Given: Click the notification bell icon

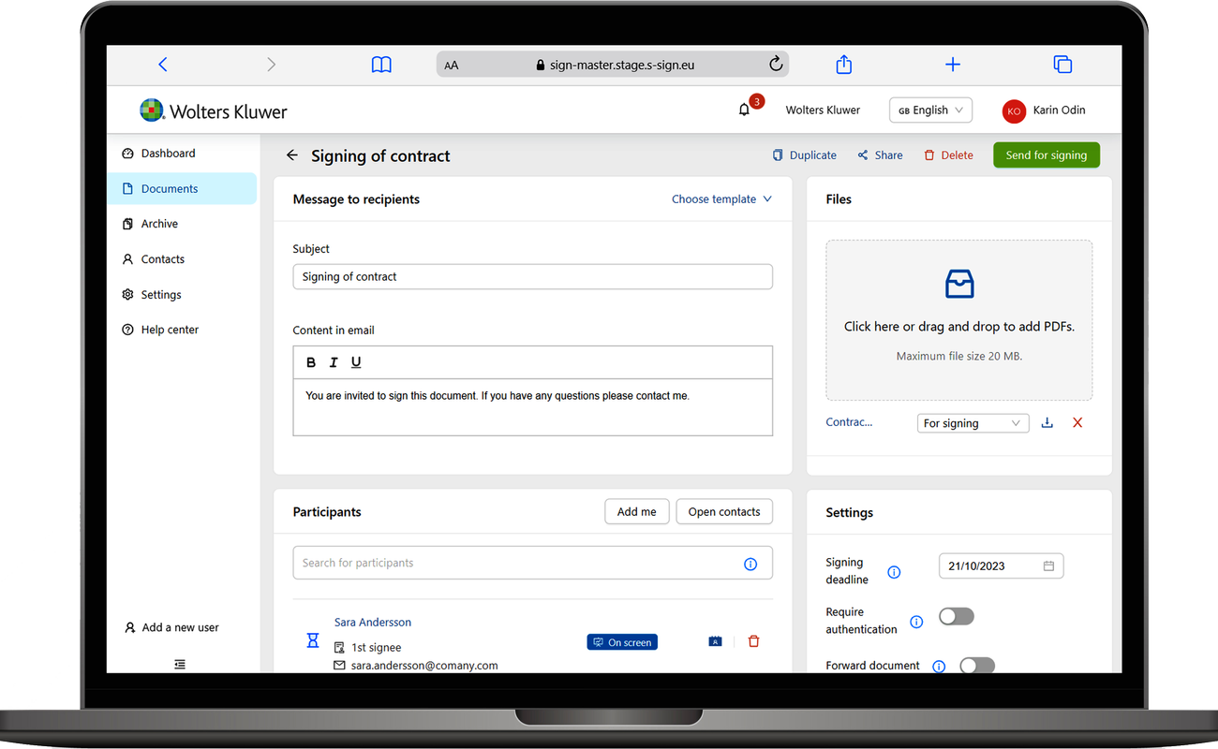Looking at the screenshot, I should click(744, 110).
